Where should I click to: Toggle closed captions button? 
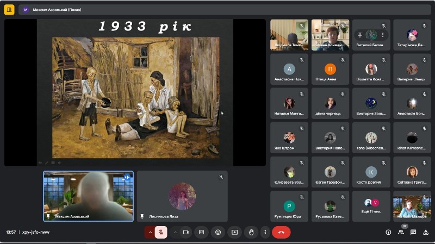(201, 233)
